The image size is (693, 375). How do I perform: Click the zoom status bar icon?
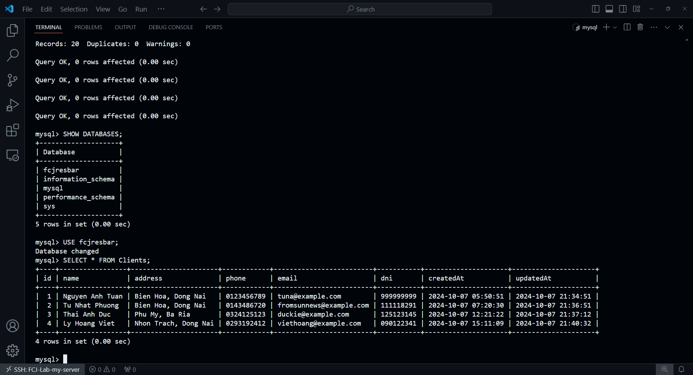664,369
